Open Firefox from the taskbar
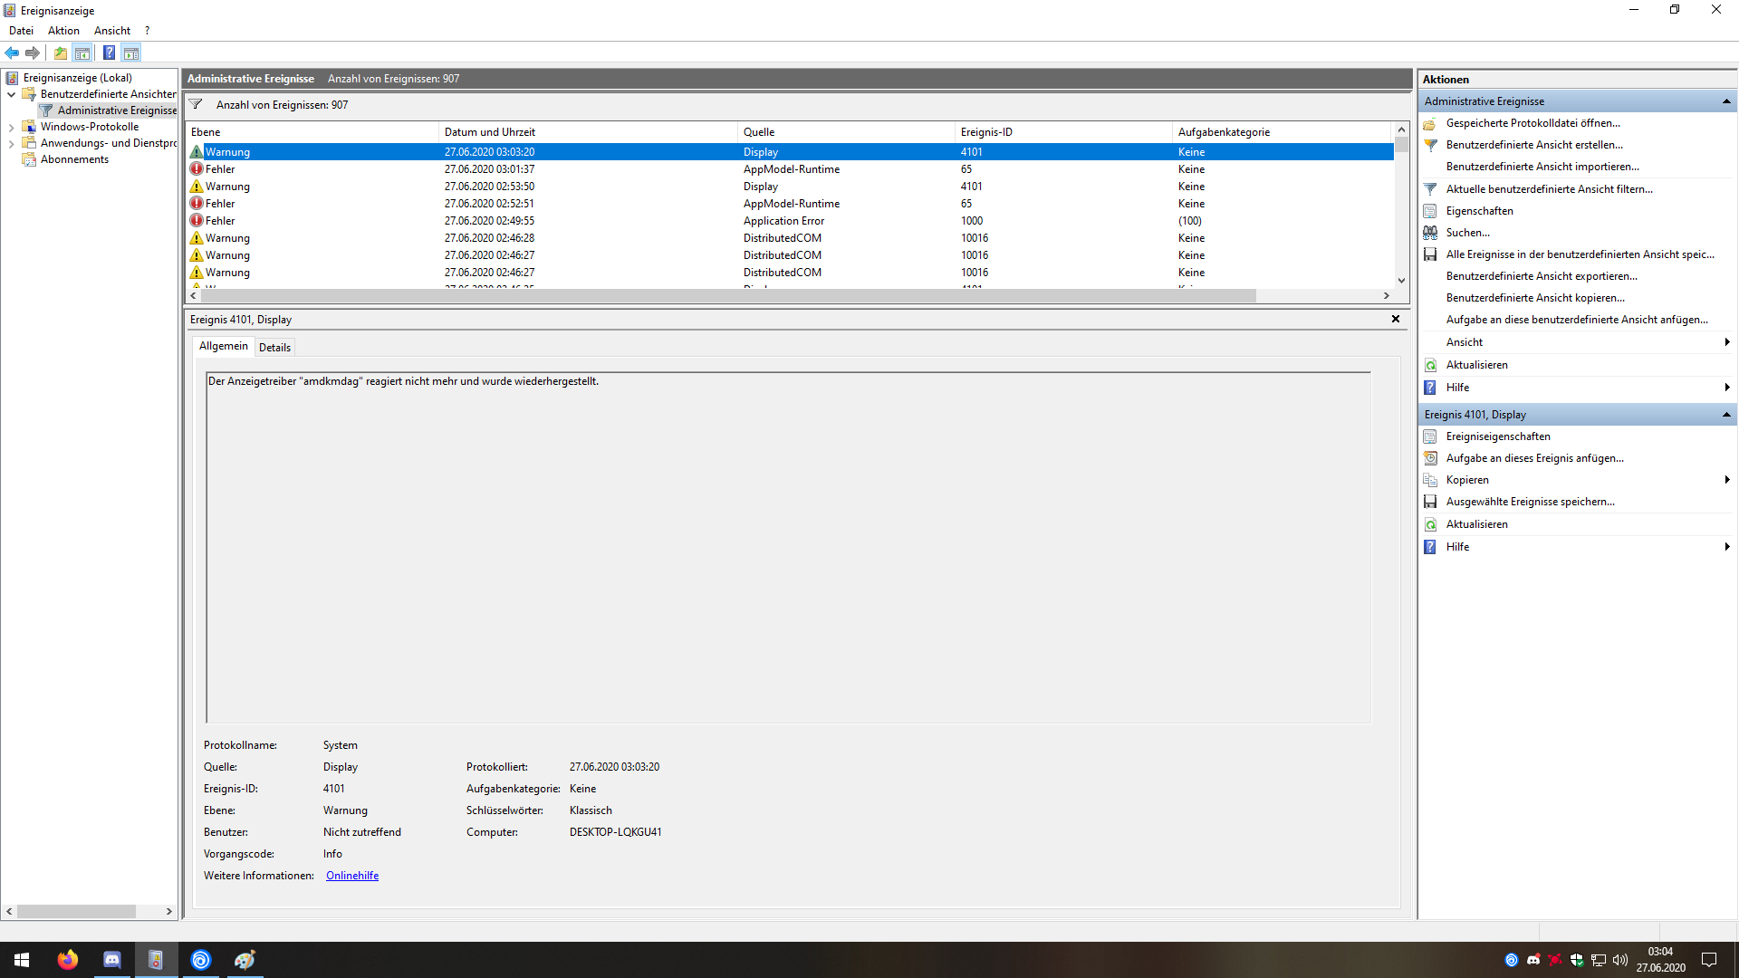 tap(68, 960)
